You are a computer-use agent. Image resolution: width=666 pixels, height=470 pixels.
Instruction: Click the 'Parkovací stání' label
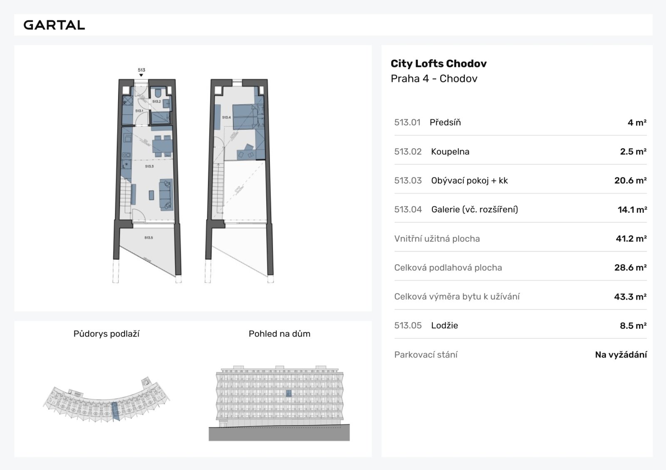[426, 354]
